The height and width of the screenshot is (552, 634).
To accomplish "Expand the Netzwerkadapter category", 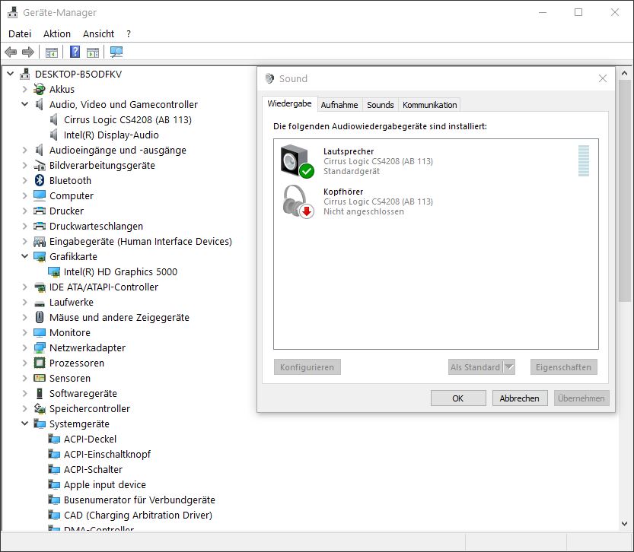I will point(24,347).
